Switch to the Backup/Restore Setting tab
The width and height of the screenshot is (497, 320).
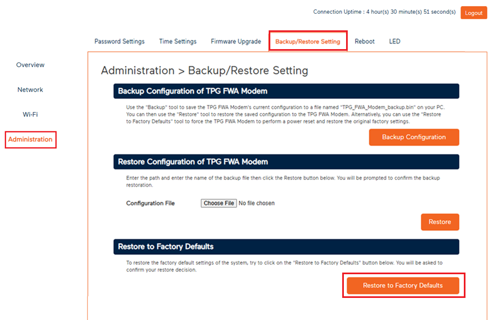pos(308,41)
